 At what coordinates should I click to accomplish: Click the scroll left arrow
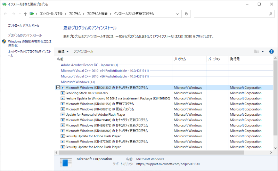point(56,153)
